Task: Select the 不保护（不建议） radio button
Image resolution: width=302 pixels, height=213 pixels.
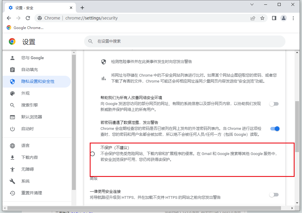Action: 92,154
